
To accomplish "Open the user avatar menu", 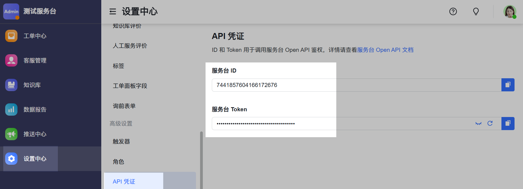I will pos(509,11).
